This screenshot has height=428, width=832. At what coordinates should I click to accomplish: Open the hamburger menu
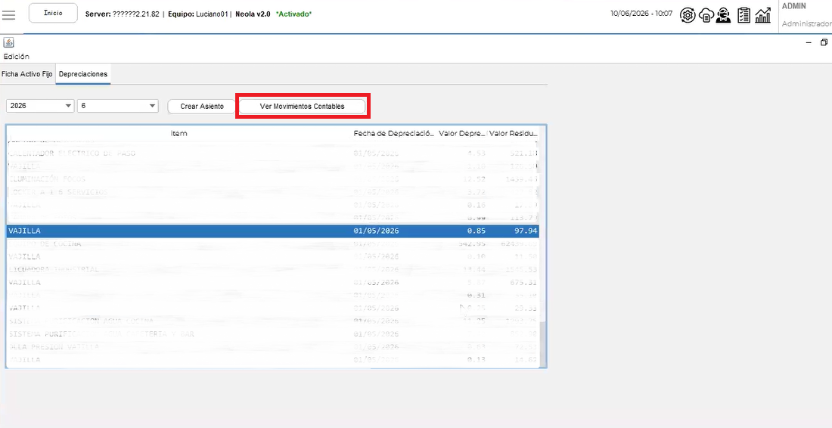click(8, 15)
